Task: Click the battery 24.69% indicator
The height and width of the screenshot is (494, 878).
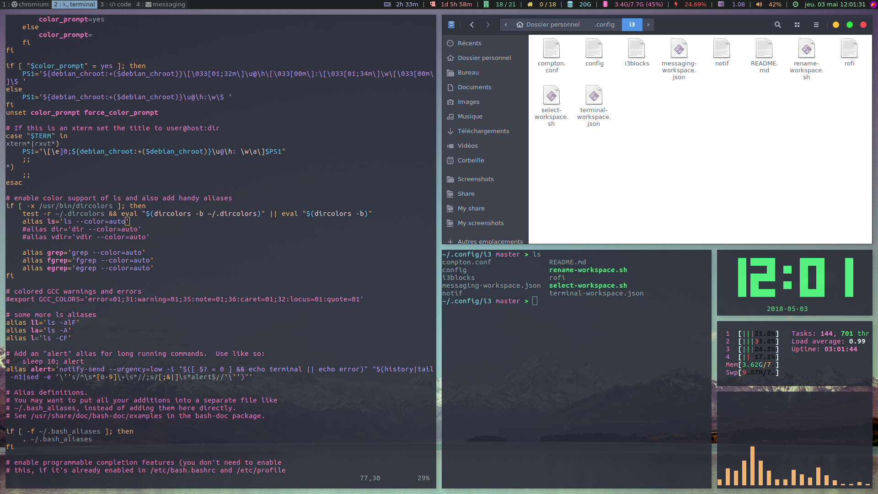Action: [x=690, y=4]
